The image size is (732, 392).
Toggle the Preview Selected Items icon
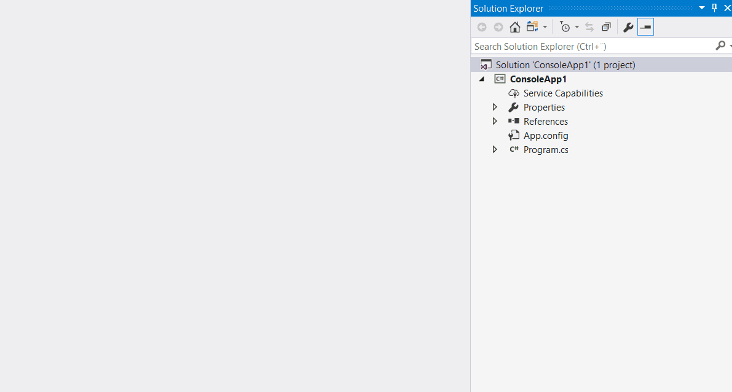[645, 26]
